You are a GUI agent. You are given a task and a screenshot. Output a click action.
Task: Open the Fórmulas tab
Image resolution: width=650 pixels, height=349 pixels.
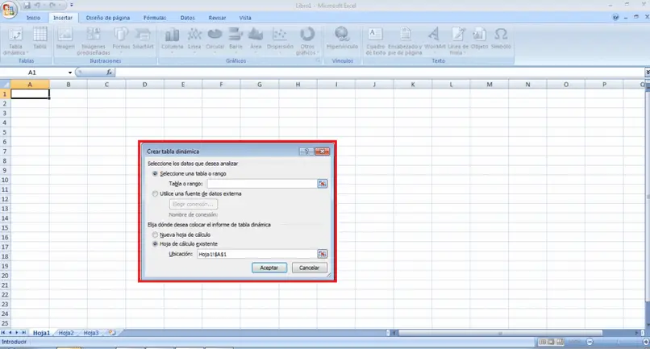(155, 18)
